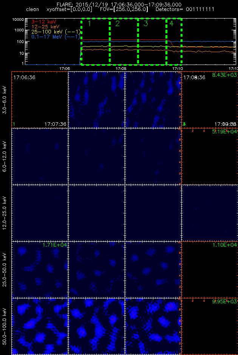Select interval 1 marker in light curve
The height and width of the screenshot is (355, 238).
(x=89, y=23)
